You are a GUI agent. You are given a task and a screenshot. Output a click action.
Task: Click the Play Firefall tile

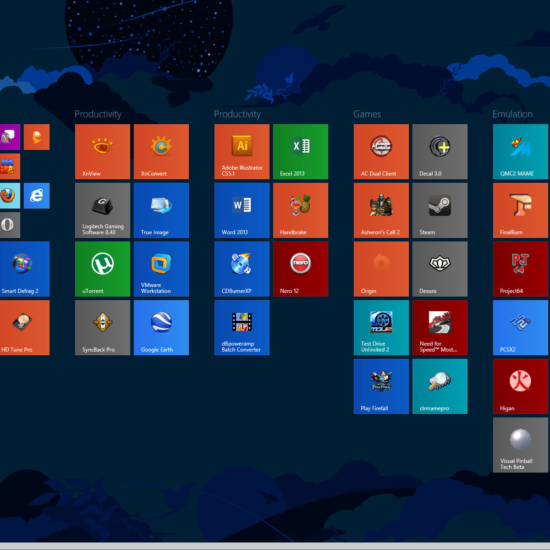point(381,386)
